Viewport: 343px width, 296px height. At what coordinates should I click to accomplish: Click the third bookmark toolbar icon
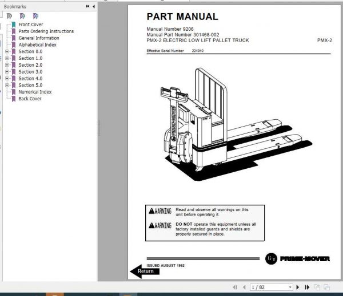click(x=35, y=16)
